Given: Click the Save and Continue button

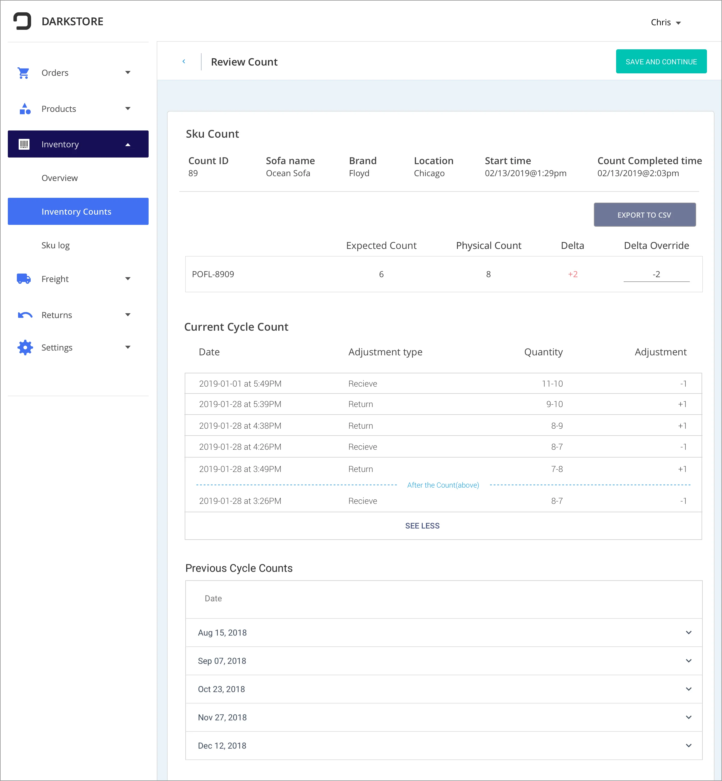Looking at the screenshot, I should (661, 61).
